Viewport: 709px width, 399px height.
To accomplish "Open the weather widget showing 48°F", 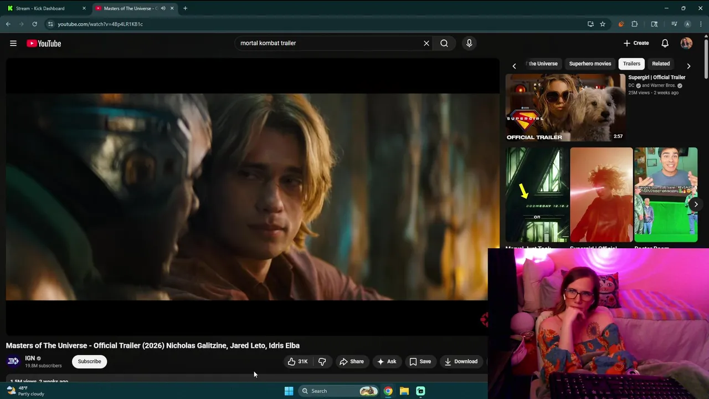I will click(x=25, y=391).
